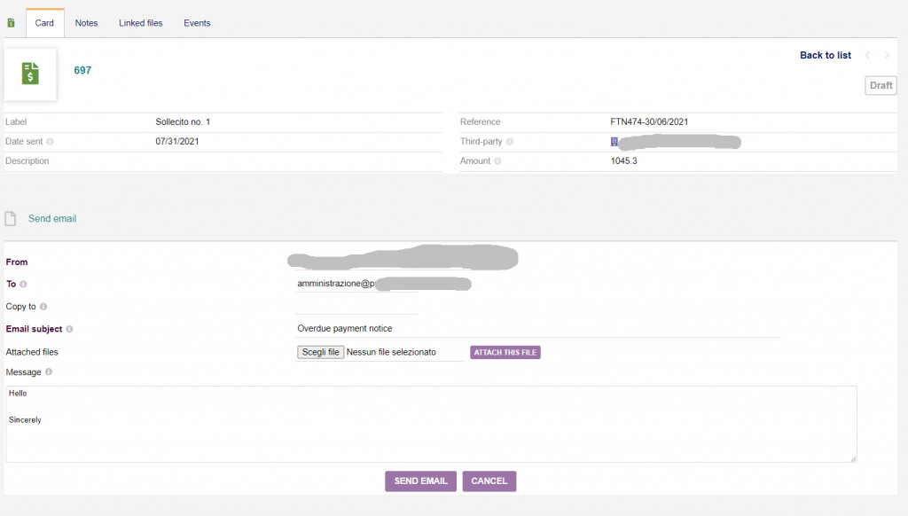
Task: Click the large payment document thumbnail
Action: click(x=31, y=74)
